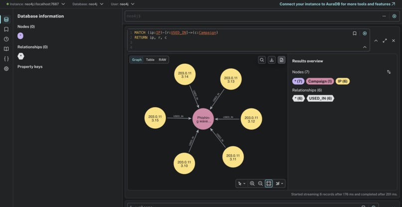Select the 203.0.113.11 IP node
Image resolution: width=402 pixels, height=207 pixels.
point(233,157)
